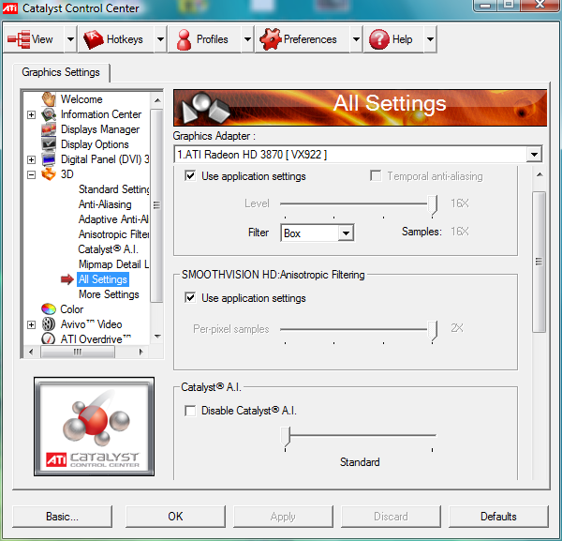The height and width of the screenshot is (541, 562).
Task: Click the Displays Manager icon
Action: pos(49,129)
